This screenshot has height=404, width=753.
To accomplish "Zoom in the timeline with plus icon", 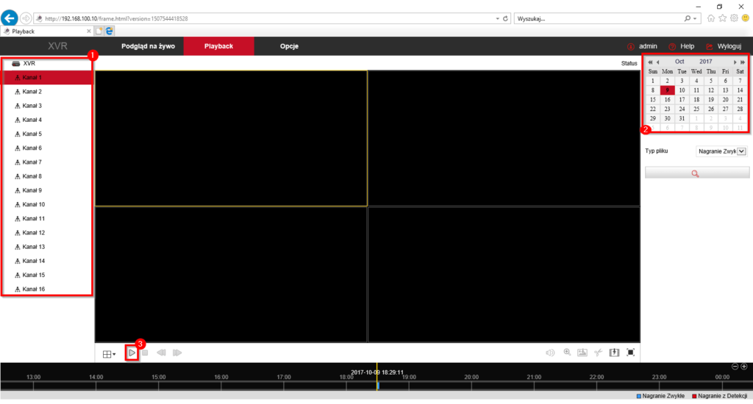I will pyautogui.click(x=744, y=367).
